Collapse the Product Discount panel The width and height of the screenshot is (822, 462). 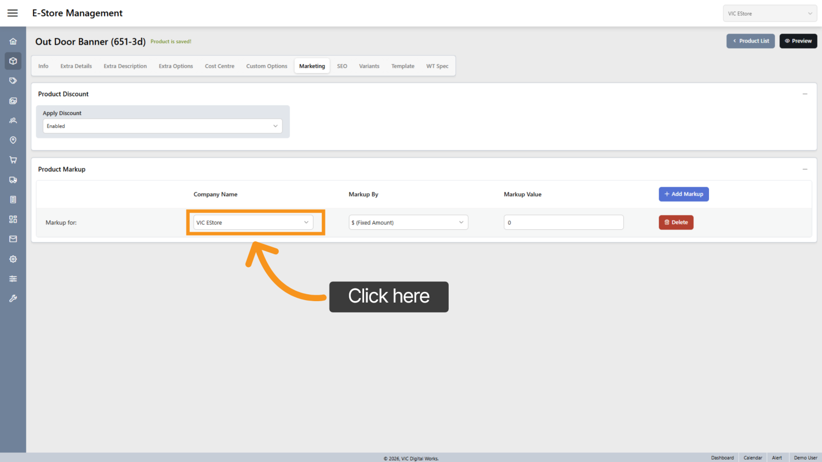(805, 94)
